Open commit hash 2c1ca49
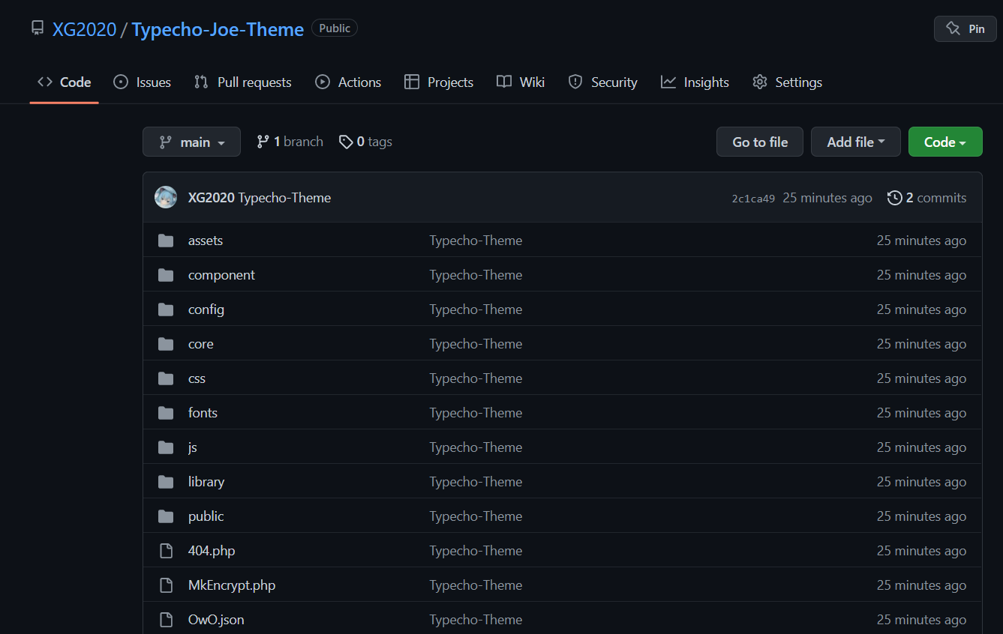1003x634 pixels. 753,199
